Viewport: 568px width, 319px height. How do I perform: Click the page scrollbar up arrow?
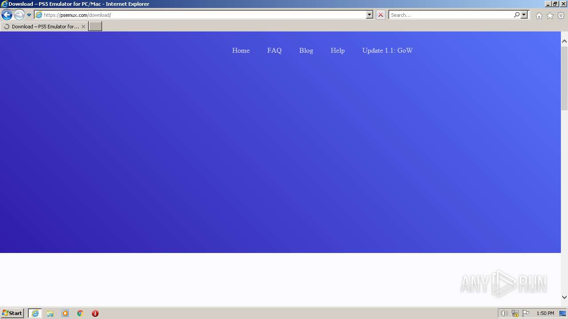point(564,41)
